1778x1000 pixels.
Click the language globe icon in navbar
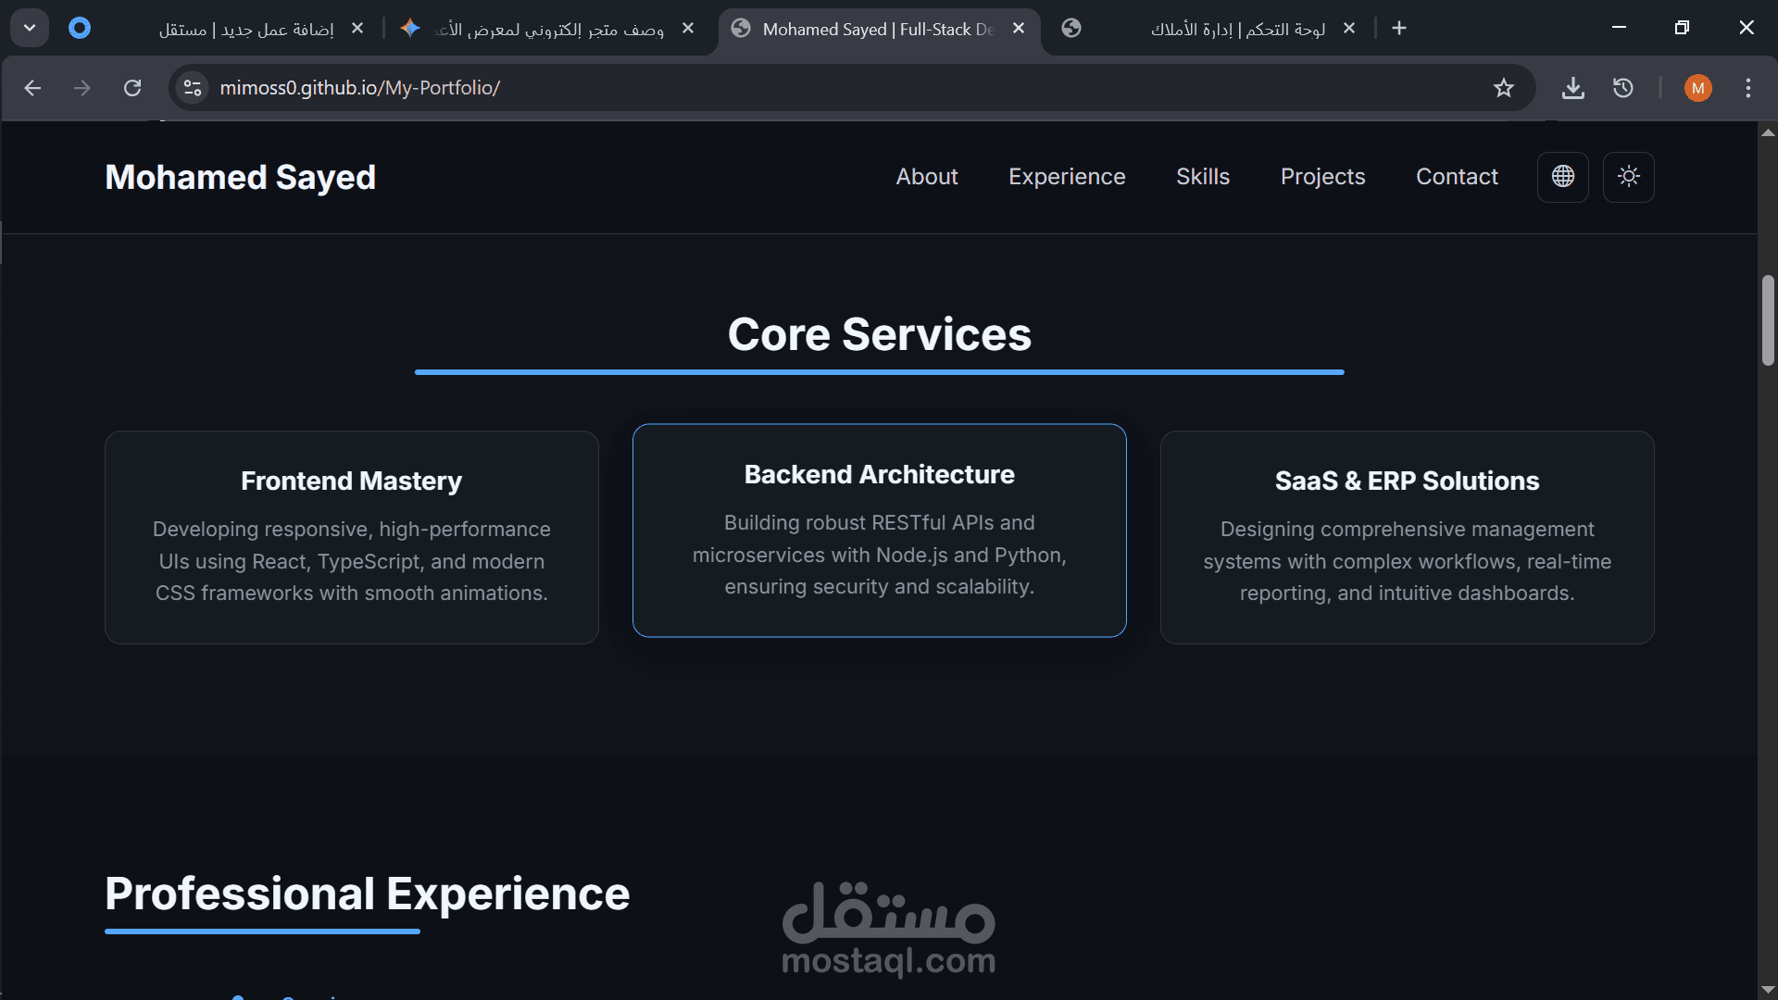point(1562,176)
